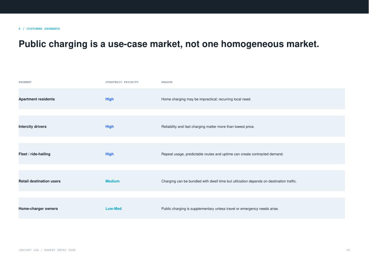Viewport: 369px width, 261px height.
Task: Select the 'Retail destination users' segment cell
Action: [x=39, y=181]
